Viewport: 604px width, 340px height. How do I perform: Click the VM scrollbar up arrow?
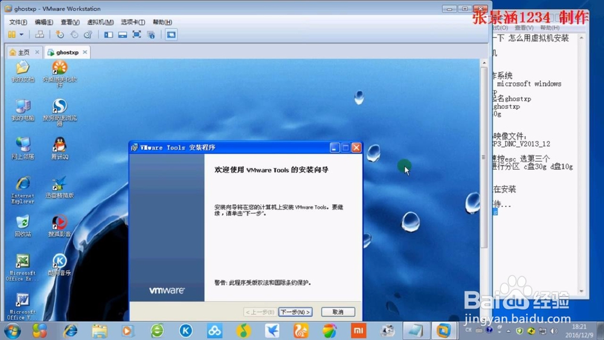pyautogui.click(x=484, y=63)
